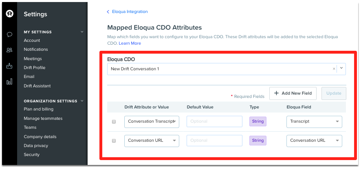Image resolution: width=361 pixels, height=169 pixels.
Task: Open Data privacy settings
Action: pos(36,145)
